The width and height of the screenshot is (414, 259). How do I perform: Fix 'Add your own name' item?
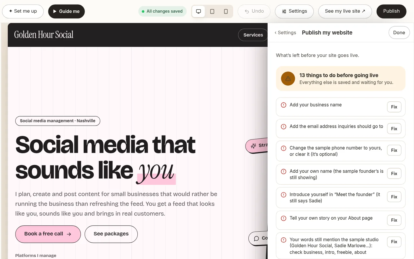pos(394,174)
